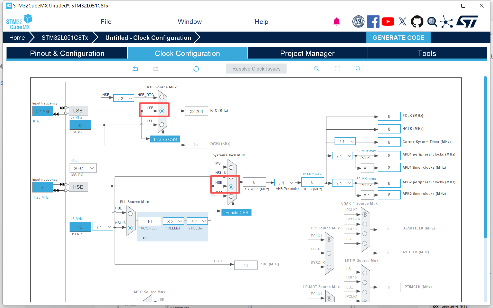Switch to Tools tab

[427, 53]
